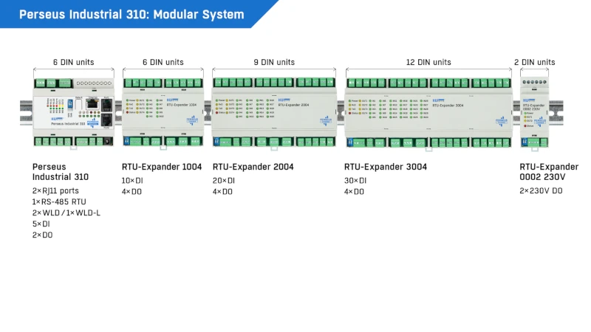Screen dimensions: 591x332
Task: Click the '12 DIN units' label
Action: [428, 62]
